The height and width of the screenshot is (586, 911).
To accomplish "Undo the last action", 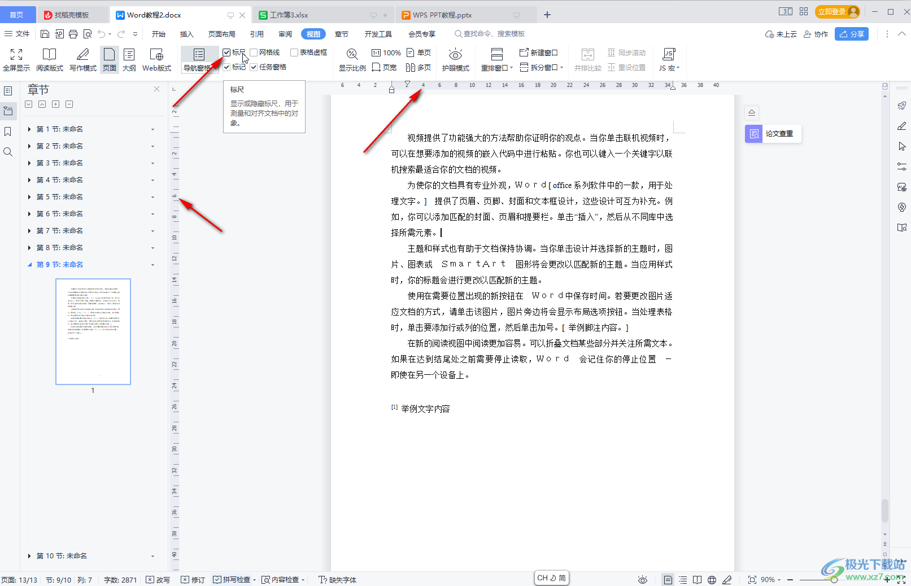I will coord(101,34).
